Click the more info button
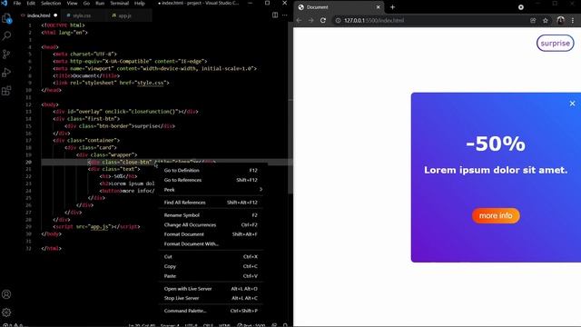This screenshot has height=327, width=581. click(x=496, y=215)
